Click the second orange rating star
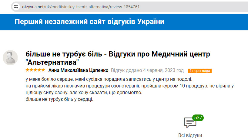This screenshot has height=140, width=248. click(x=32, y=70)
